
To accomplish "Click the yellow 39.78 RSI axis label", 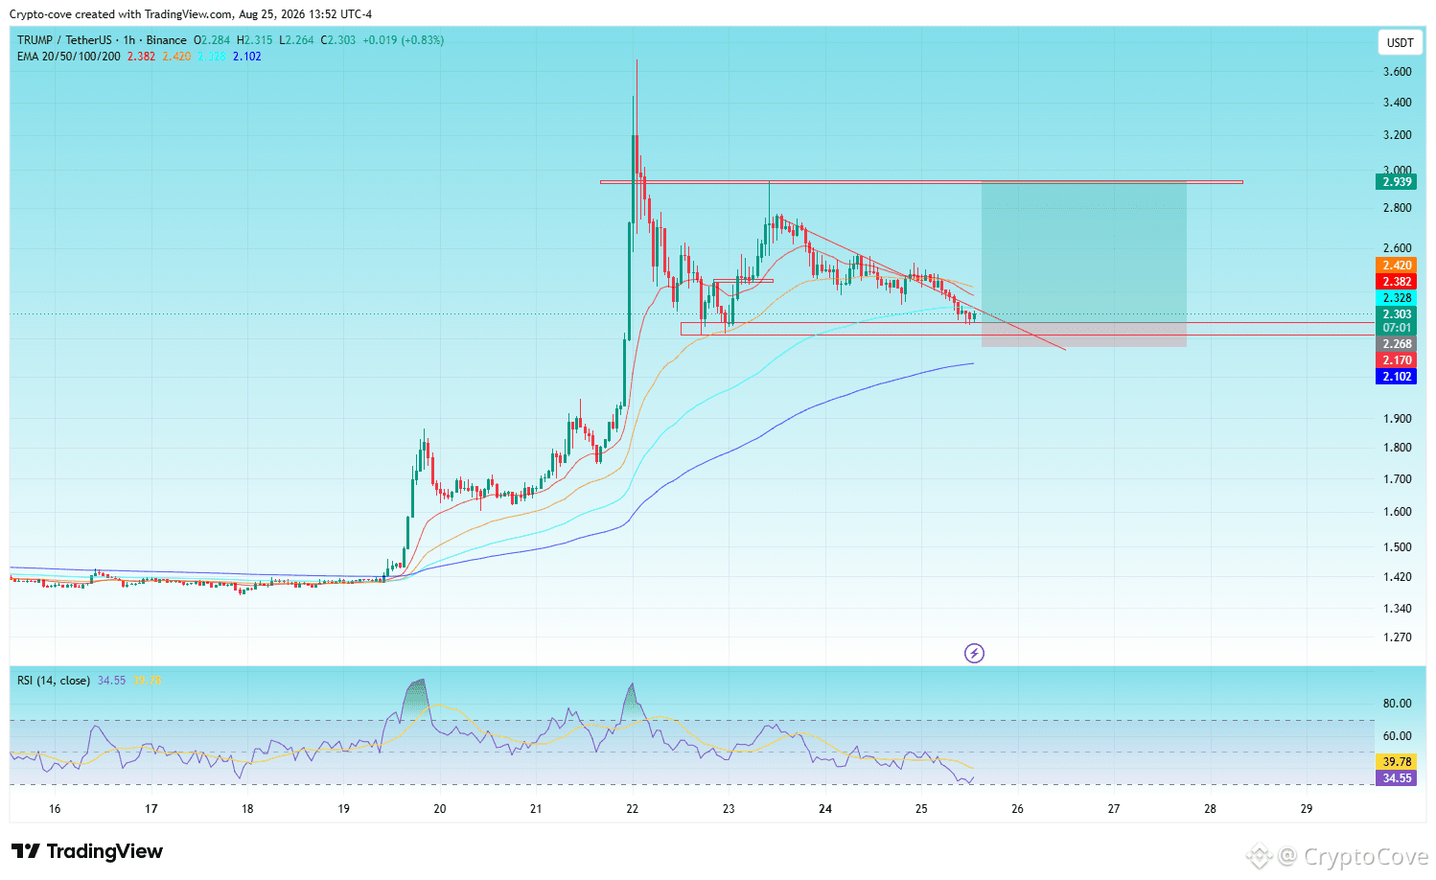I will tap(1397, 762).
